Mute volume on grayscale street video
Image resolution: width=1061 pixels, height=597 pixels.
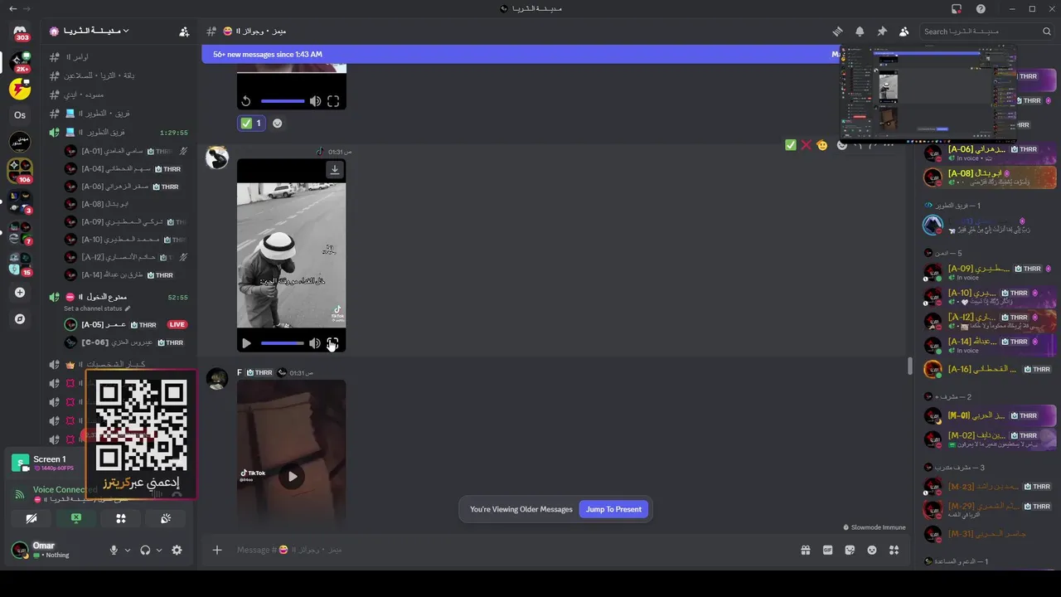(x=315, y=343)
